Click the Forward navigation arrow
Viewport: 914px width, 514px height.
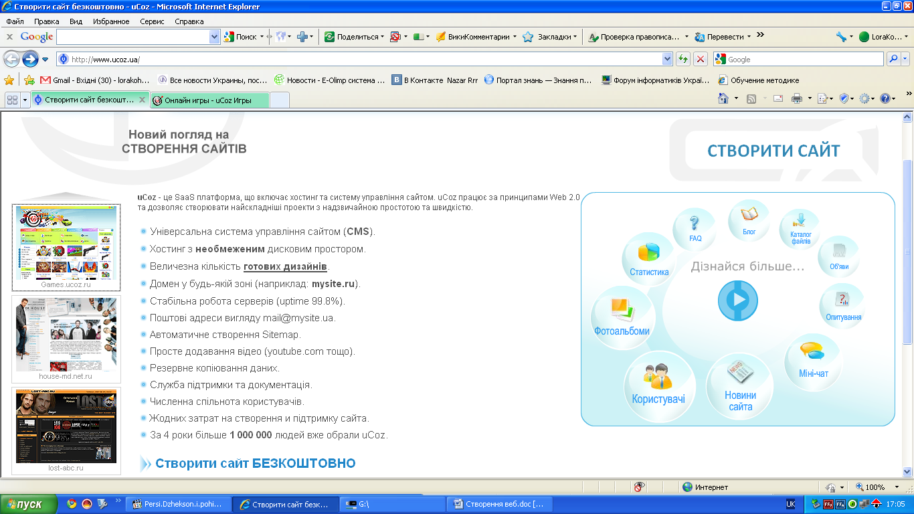pos(30,59)
